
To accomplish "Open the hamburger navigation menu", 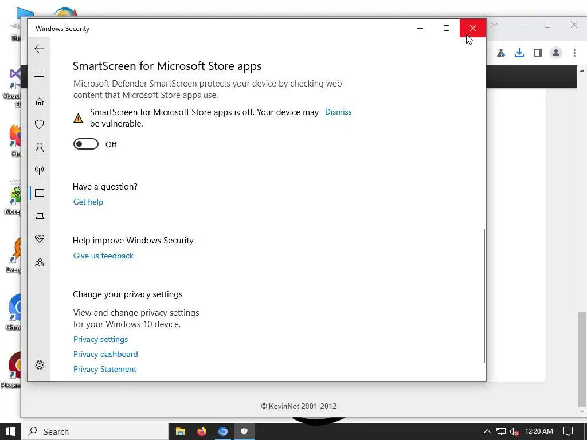I will tap(39, 74).
